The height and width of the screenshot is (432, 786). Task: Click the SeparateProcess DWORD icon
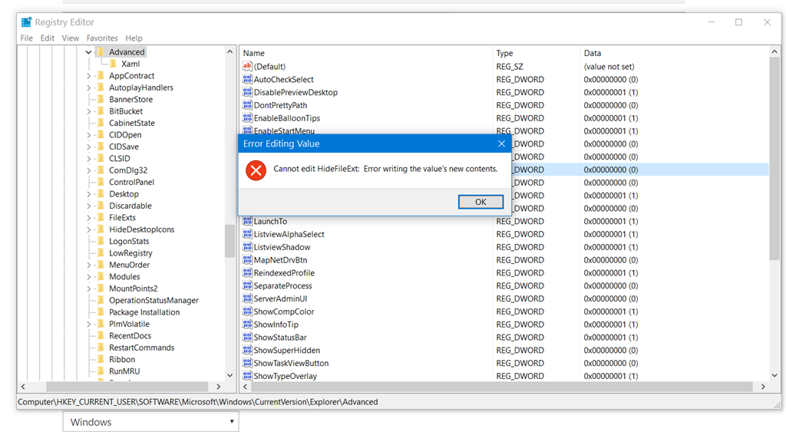[247, 285]
